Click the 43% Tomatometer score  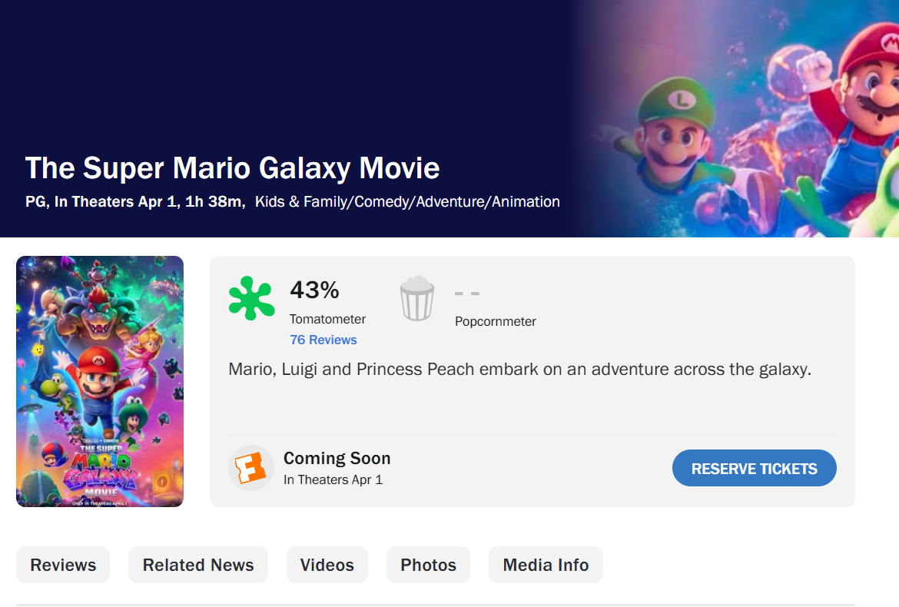tap(314, 290)
